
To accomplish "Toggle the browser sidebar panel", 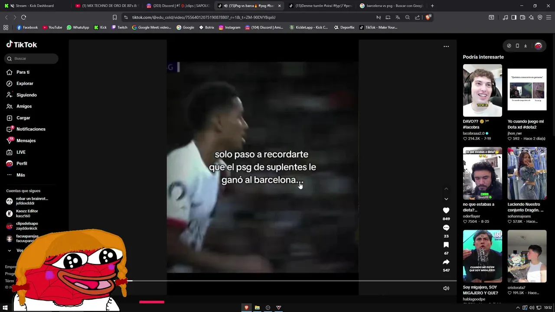I will pos(514,17).
